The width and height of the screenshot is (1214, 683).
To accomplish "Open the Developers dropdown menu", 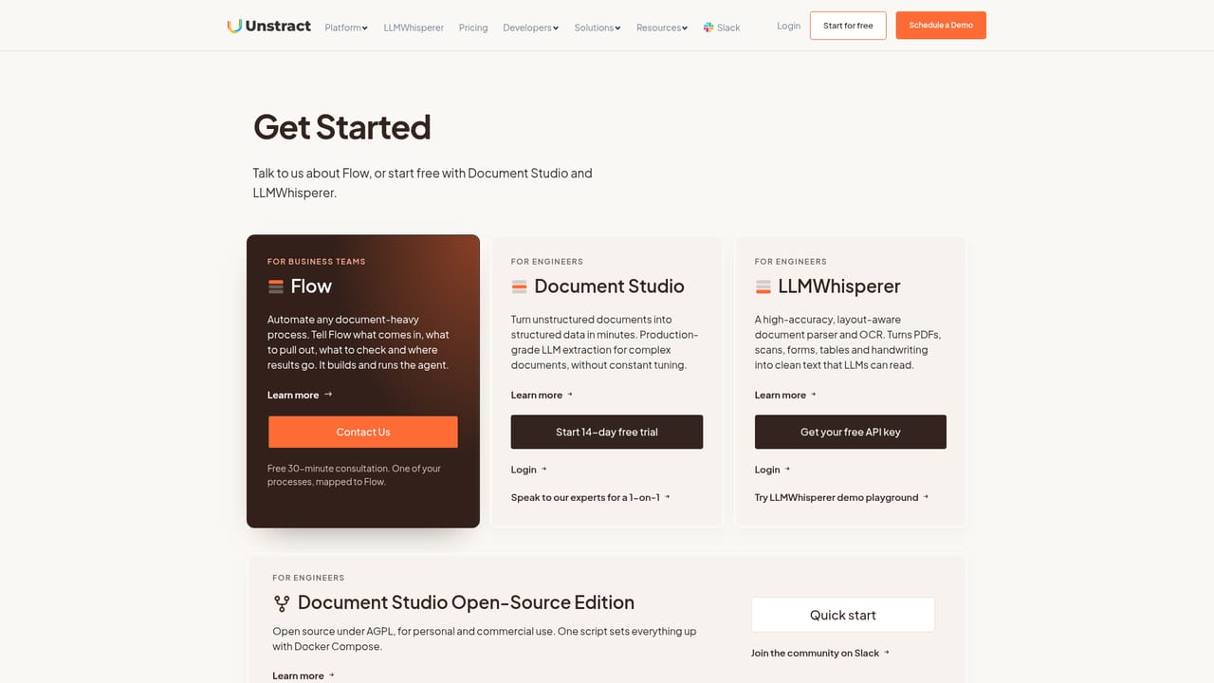I will tap(531, 28).
